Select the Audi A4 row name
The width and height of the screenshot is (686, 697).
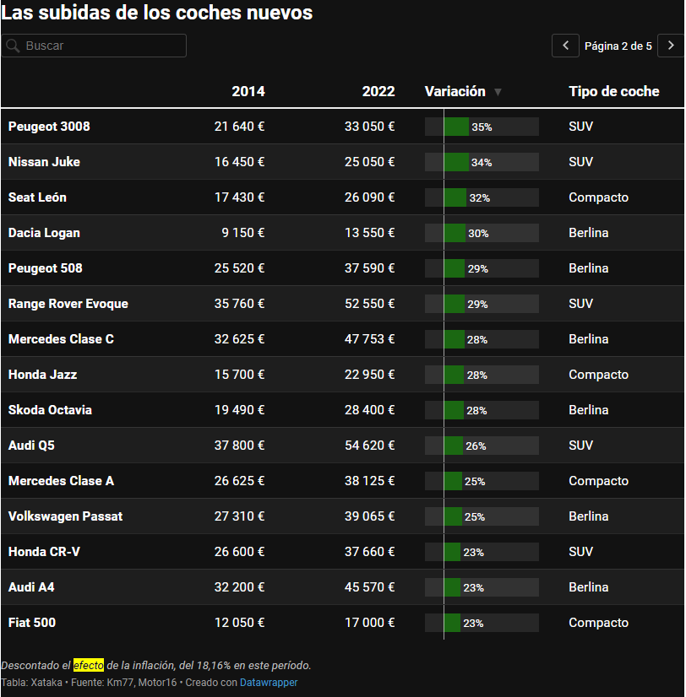[x=31, y=587]
